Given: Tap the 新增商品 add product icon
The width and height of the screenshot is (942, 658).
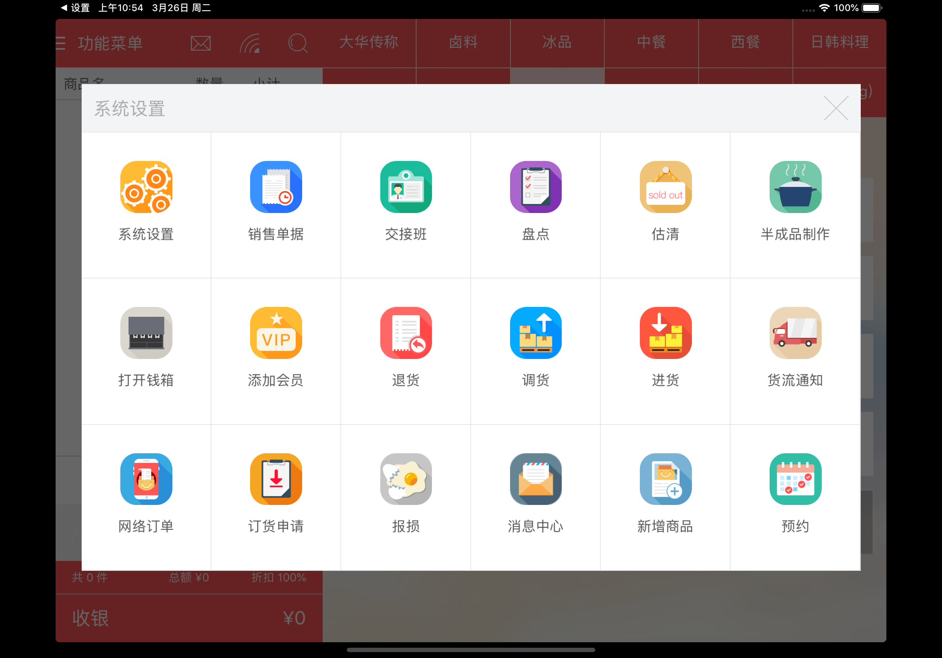Looking at the screenshot, I should 665,479.
